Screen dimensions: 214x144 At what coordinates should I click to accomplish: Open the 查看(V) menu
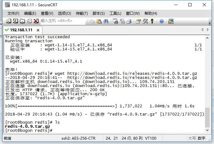point(47,13)
